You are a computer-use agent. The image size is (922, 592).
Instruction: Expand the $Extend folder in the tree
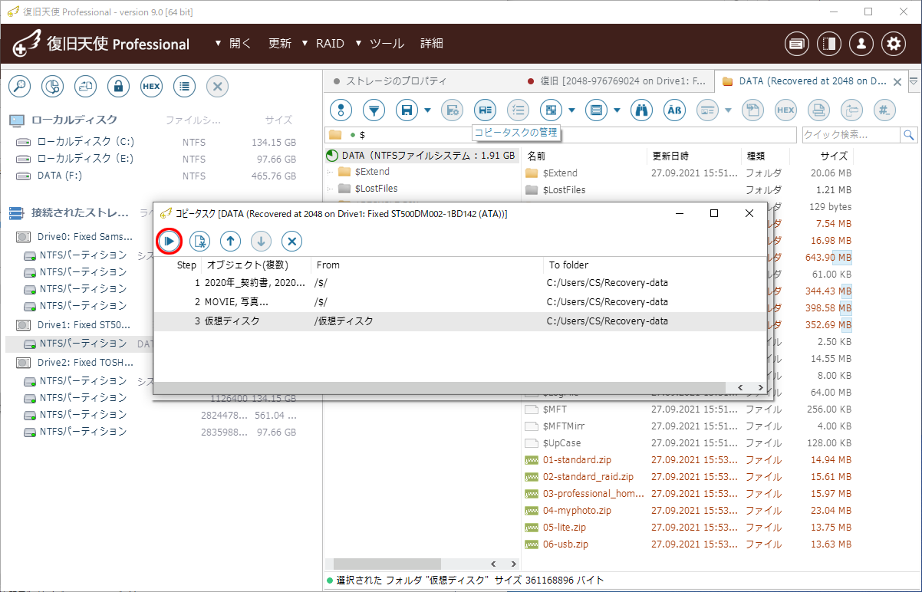click(x=331, y=172)
